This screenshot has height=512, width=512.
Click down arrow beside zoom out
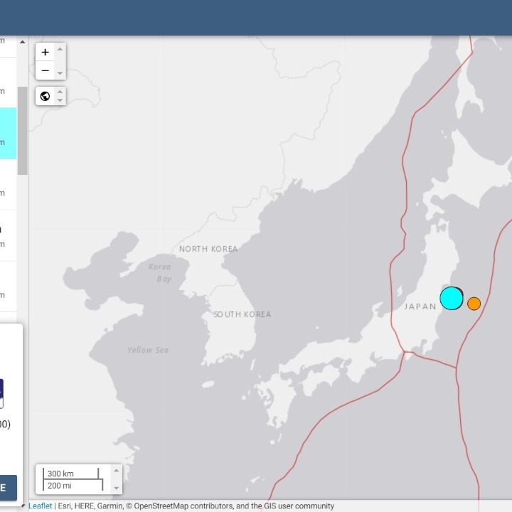click(60, 73)
